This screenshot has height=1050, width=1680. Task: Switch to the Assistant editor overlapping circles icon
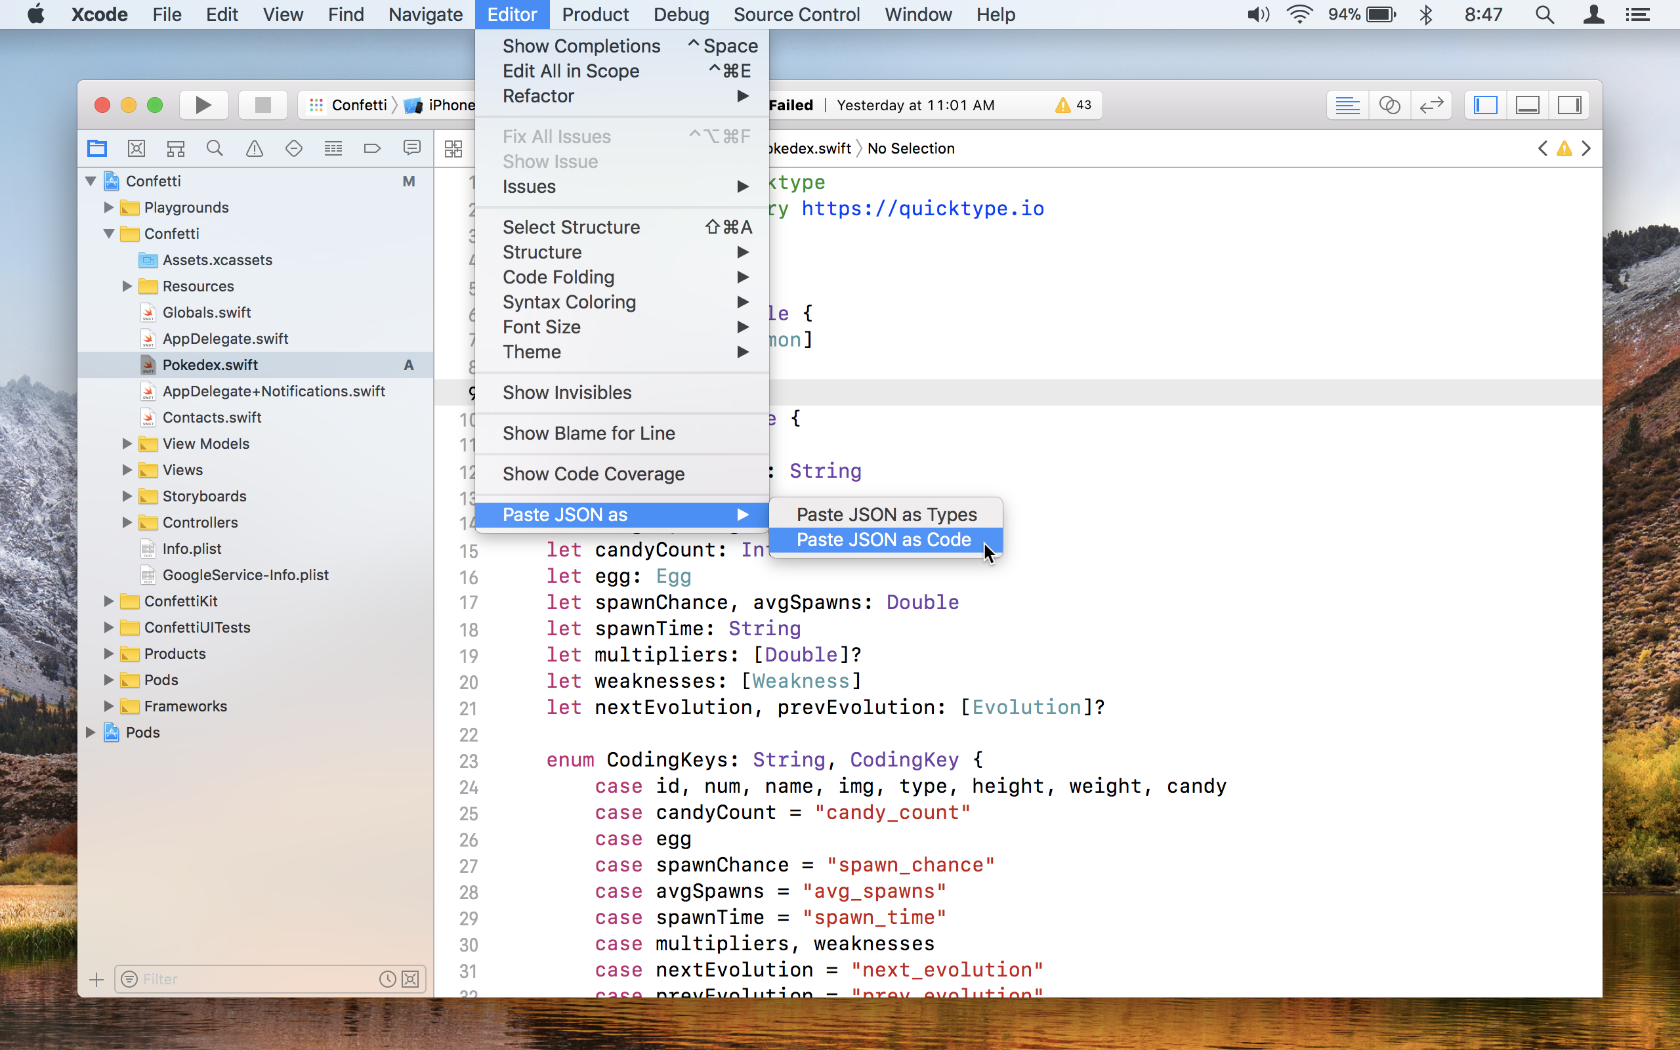(x=1390, y=104)
